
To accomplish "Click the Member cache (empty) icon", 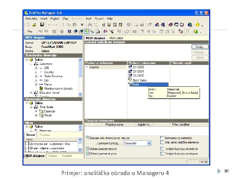I will pos(41,88).
